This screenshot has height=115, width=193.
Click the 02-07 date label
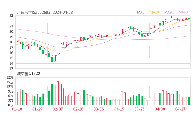tap(58, 109)
